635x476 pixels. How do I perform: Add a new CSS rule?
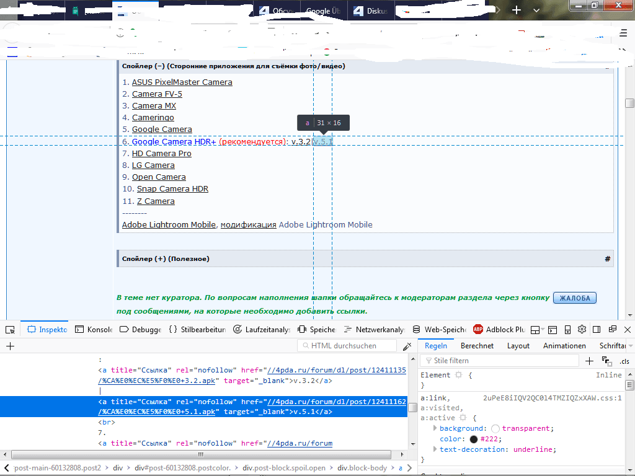click(x=589, y=361)
